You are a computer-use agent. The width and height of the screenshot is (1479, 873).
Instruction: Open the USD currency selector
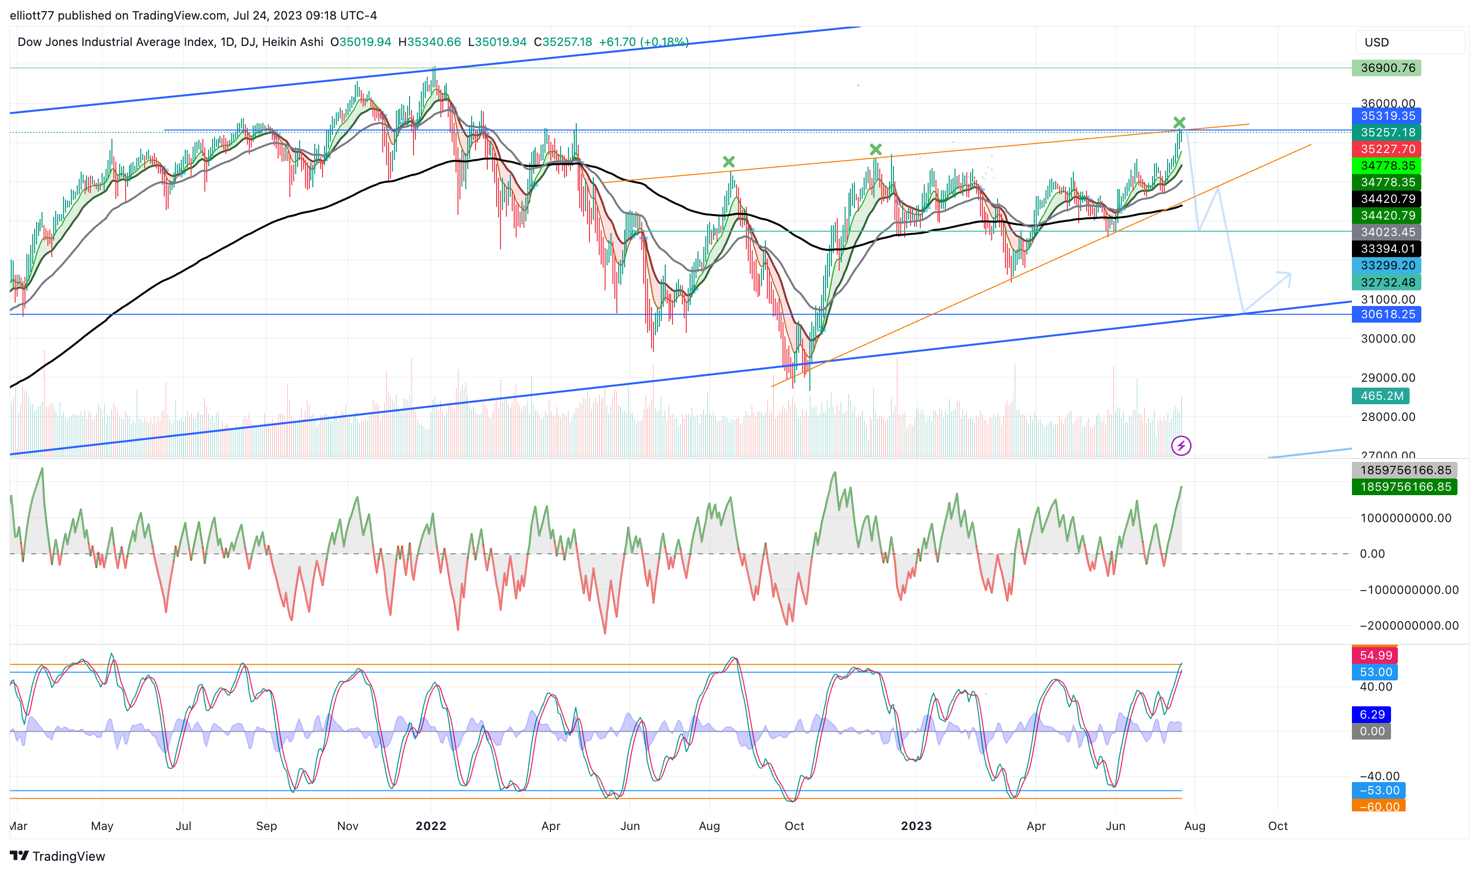[1410, 43]
